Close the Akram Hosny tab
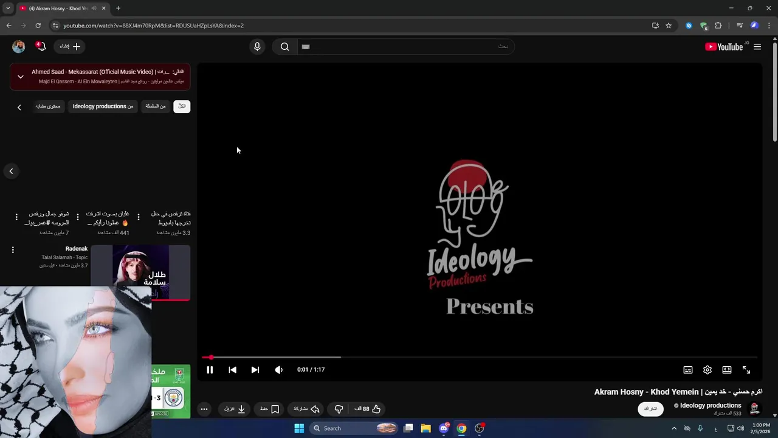 (x=103, y=9)
